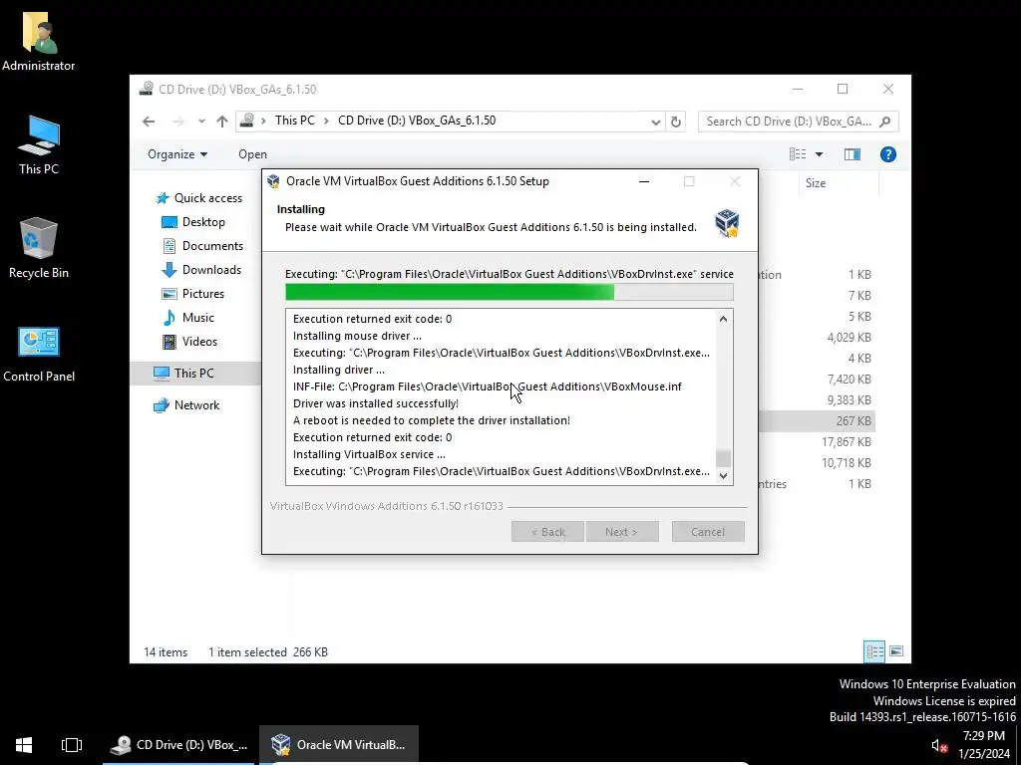Select the 17,867 KB file row

point(816,441)
